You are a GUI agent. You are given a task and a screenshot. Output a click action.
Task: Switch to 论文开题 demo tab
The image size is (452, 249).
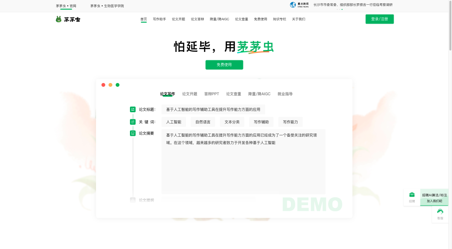click(190, 94)
